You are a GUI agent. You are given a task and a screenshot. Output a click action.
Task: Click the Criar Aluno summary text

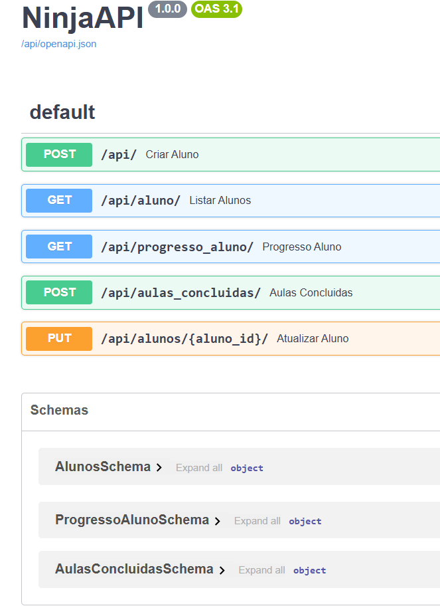(x=173, y=155)
